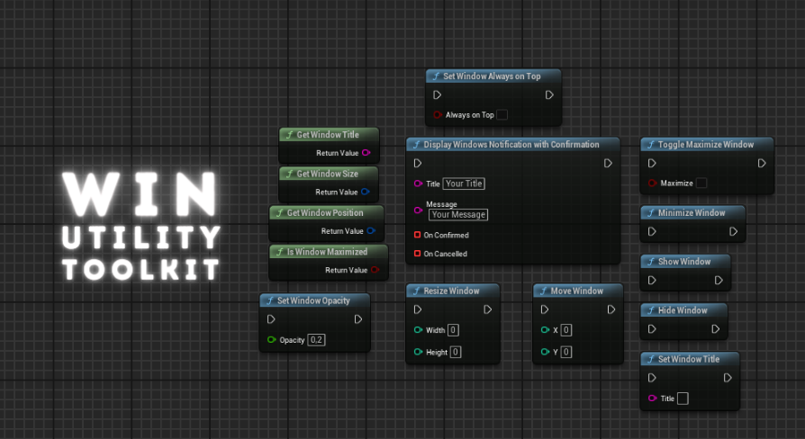This screenshot has width=805, height=439.
Task: Click the On Cancelled delegate pin
Action: tap(417, 254)
